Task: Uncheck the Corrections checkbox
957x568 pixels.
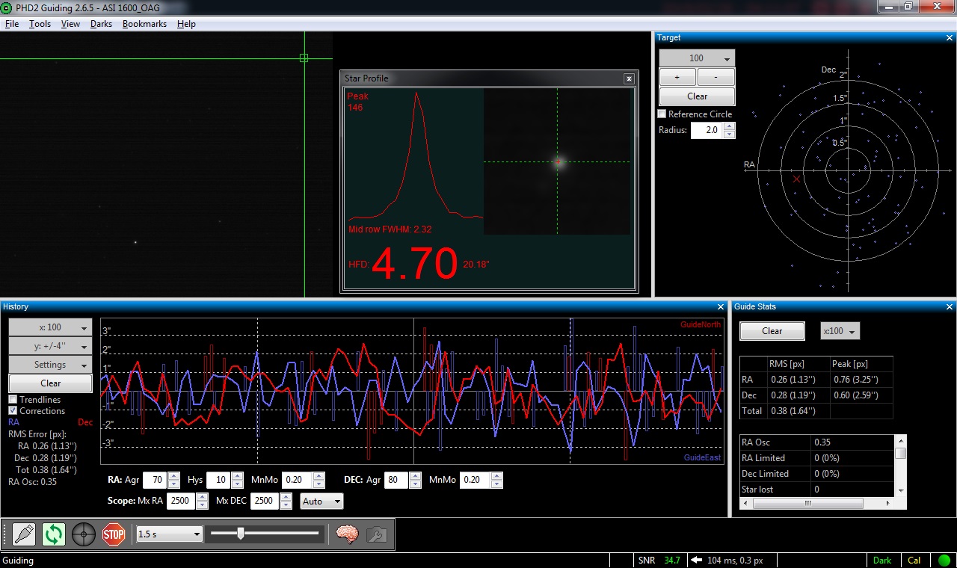Action: click(13, 411)
